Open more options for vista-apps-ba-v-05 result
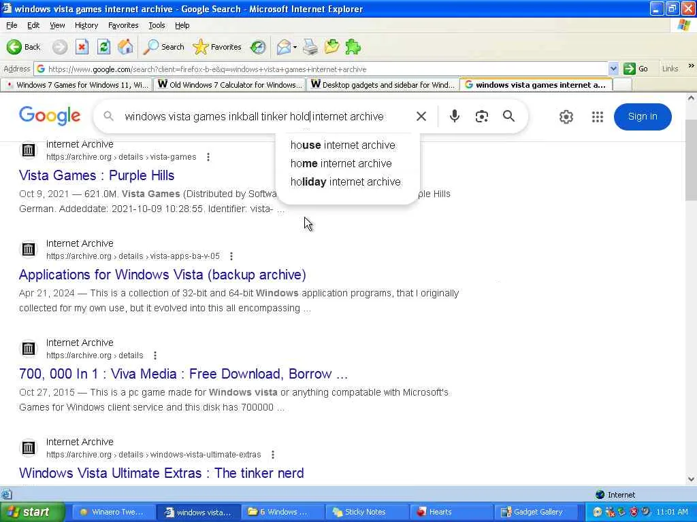 pos(231,256)
